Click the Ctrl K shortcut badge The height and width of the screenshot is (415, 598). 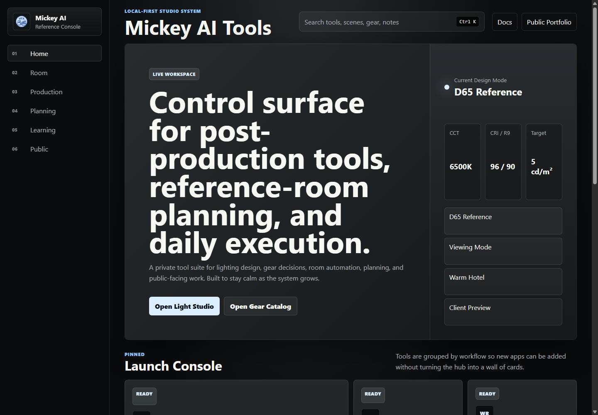click(468, 22)
